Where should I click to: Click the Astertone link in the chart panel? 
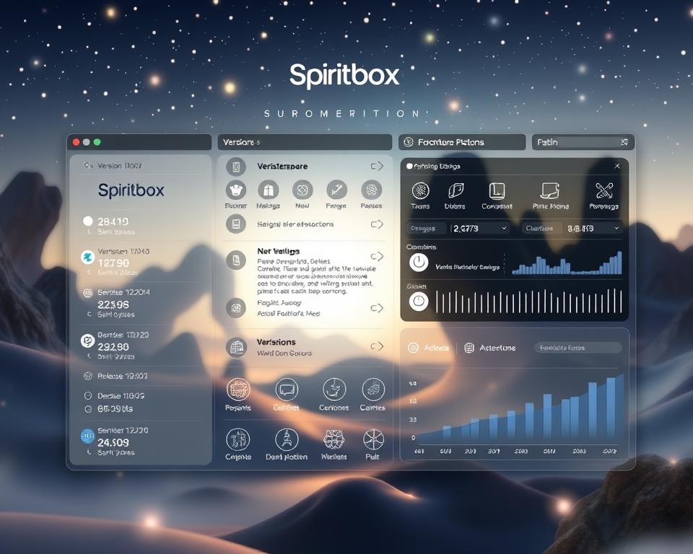point(491,348)
